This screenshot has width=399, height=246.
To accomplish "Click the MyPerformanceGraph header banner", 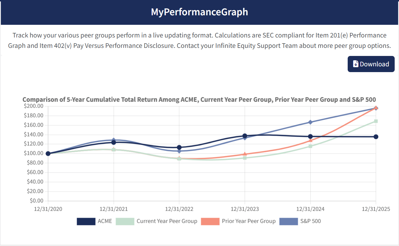I will (199, 12).
